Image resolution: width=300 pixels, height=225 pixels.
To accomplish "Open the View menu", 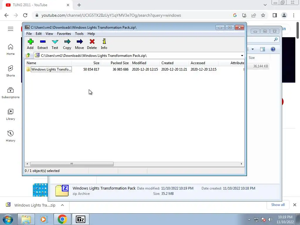I will click(49, 34).
